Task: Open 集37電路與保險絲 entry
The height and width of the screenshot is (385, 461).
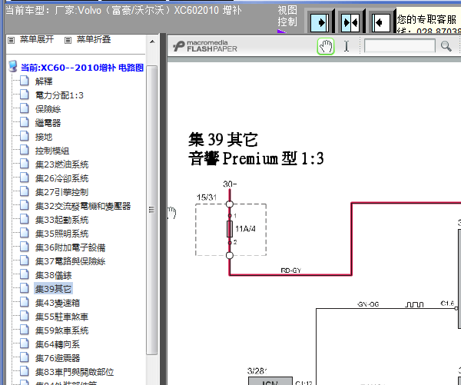Action: [x=70, y=261]
